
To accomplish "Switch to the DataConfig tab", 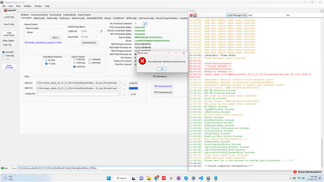I will [52, 18].
